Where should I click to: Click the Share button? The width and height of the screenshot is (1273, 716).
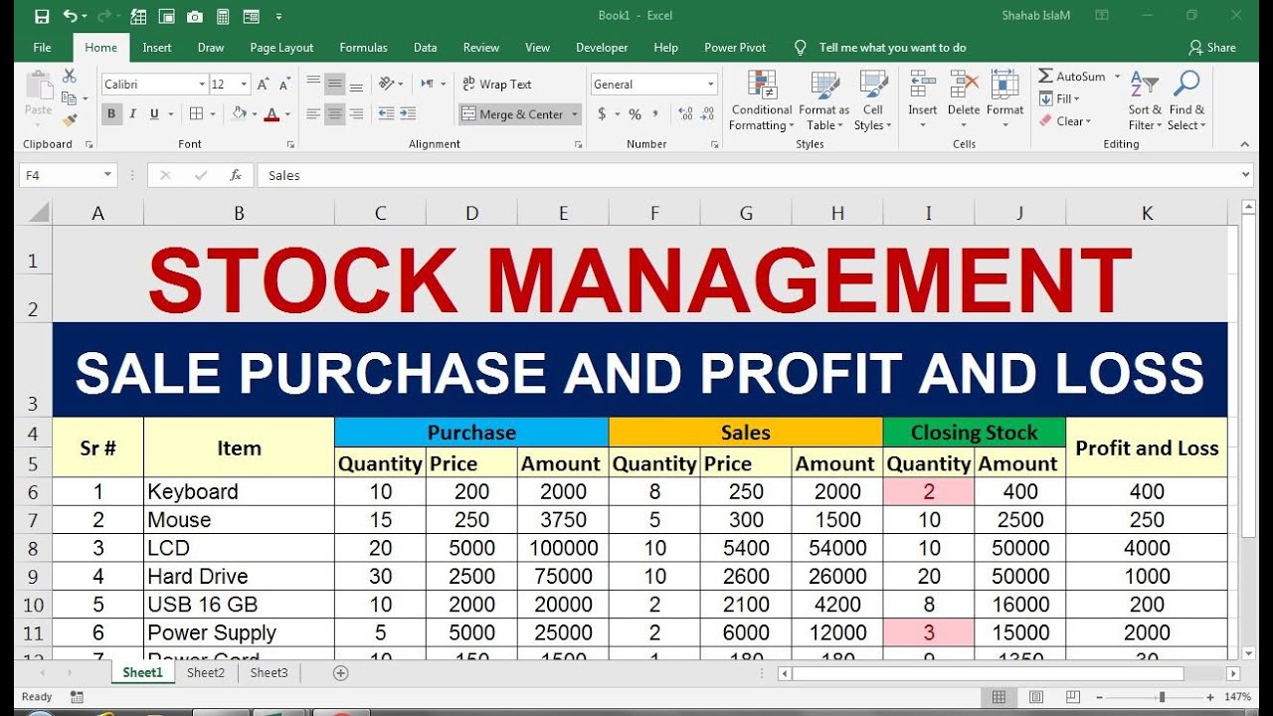click(1212, 47)
